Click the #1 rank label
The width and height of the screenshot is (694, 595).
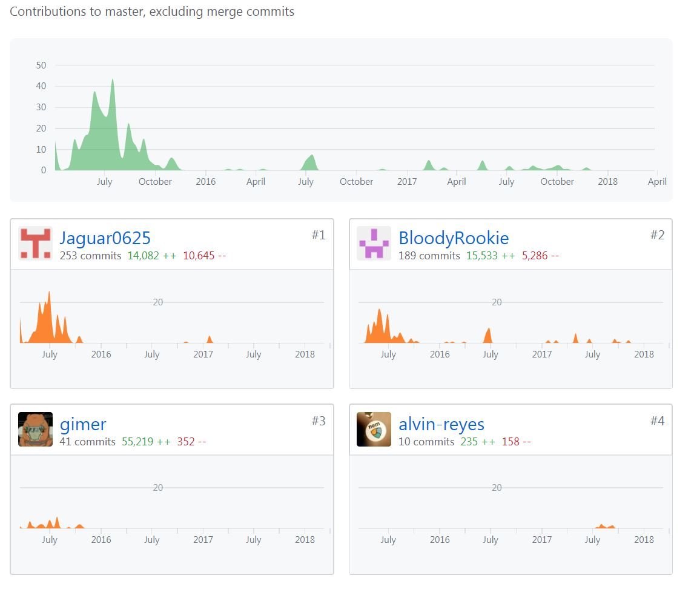point(319,235)
